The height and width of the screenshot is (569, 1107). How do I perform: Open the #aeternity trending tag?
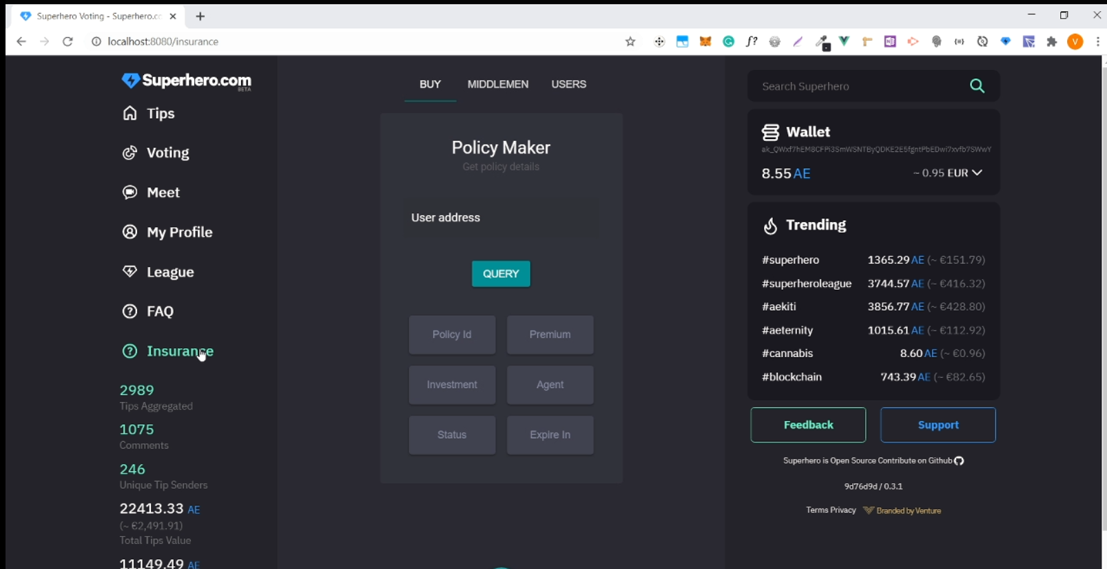787,330
